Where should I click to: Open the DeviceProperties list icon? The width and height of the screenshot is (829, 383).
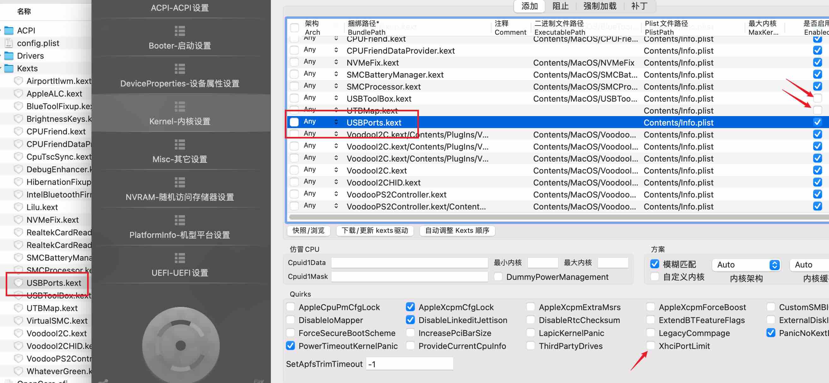[x=180, y=69]
